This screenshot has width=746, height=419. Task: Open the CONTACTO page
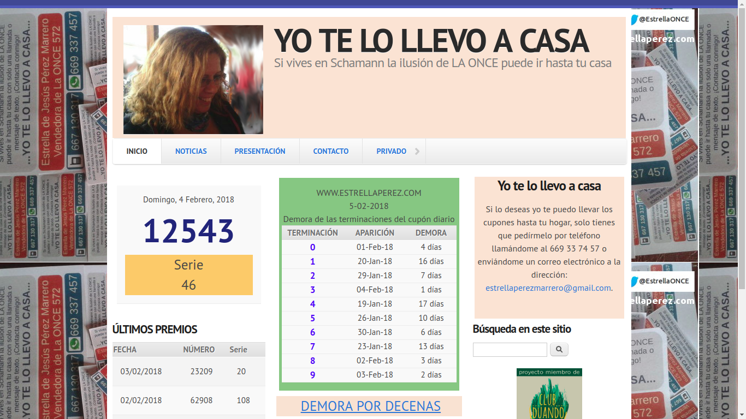[330, 151]
